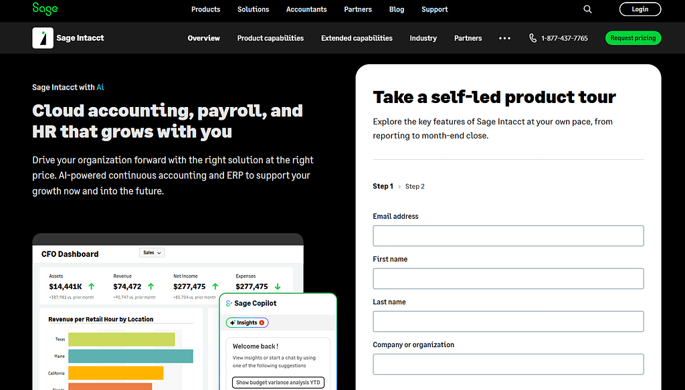Select the Sage Copilot icon

tap(229, 303)
